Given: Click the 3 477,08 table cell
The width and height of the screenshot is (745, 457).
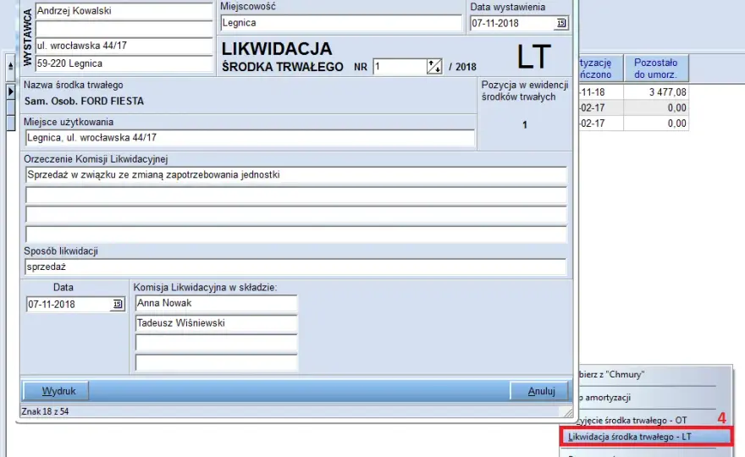Looking at the screenshot, I should 655,92.
